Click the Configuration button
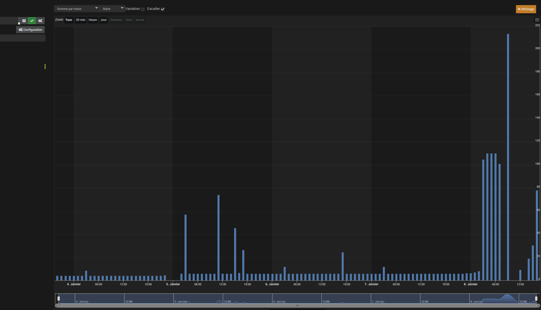 point(30,30)
